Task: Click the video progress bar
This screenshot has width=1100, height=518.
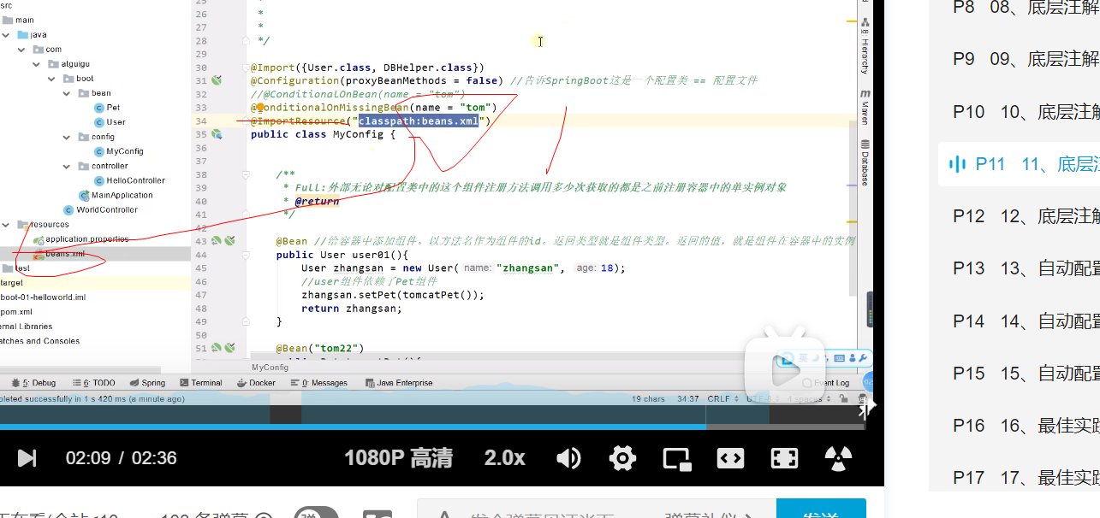Action: (432, 426)
